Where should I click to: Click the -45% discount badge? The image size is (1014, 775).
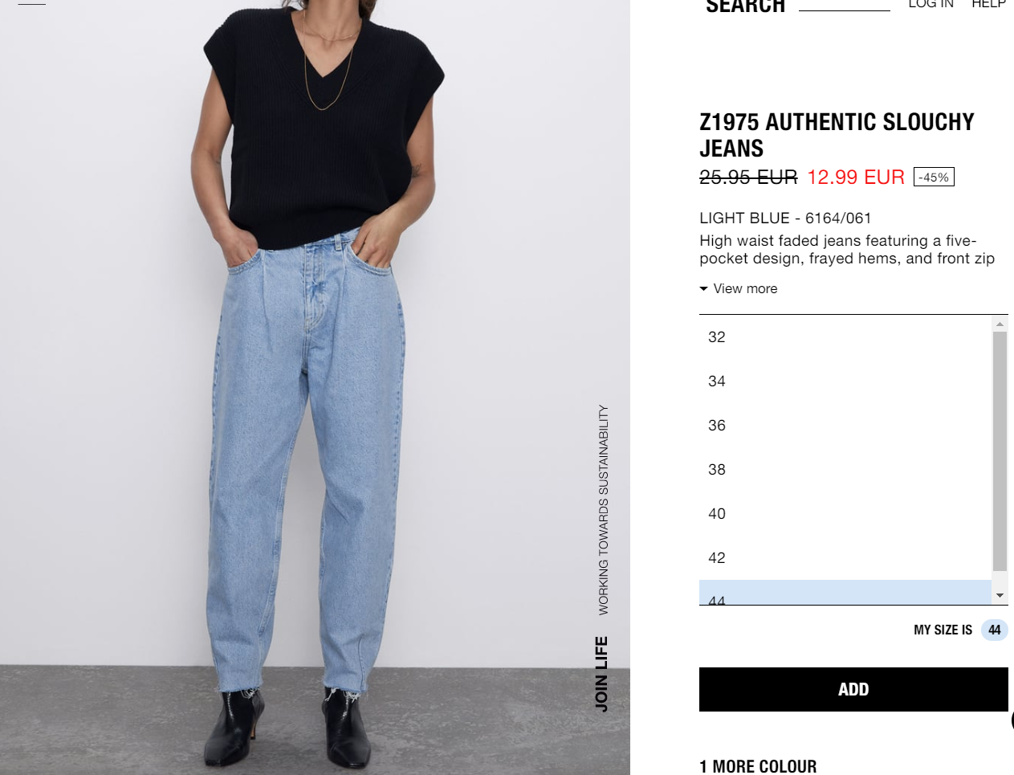pyautogui.click(x=934, y=177)
